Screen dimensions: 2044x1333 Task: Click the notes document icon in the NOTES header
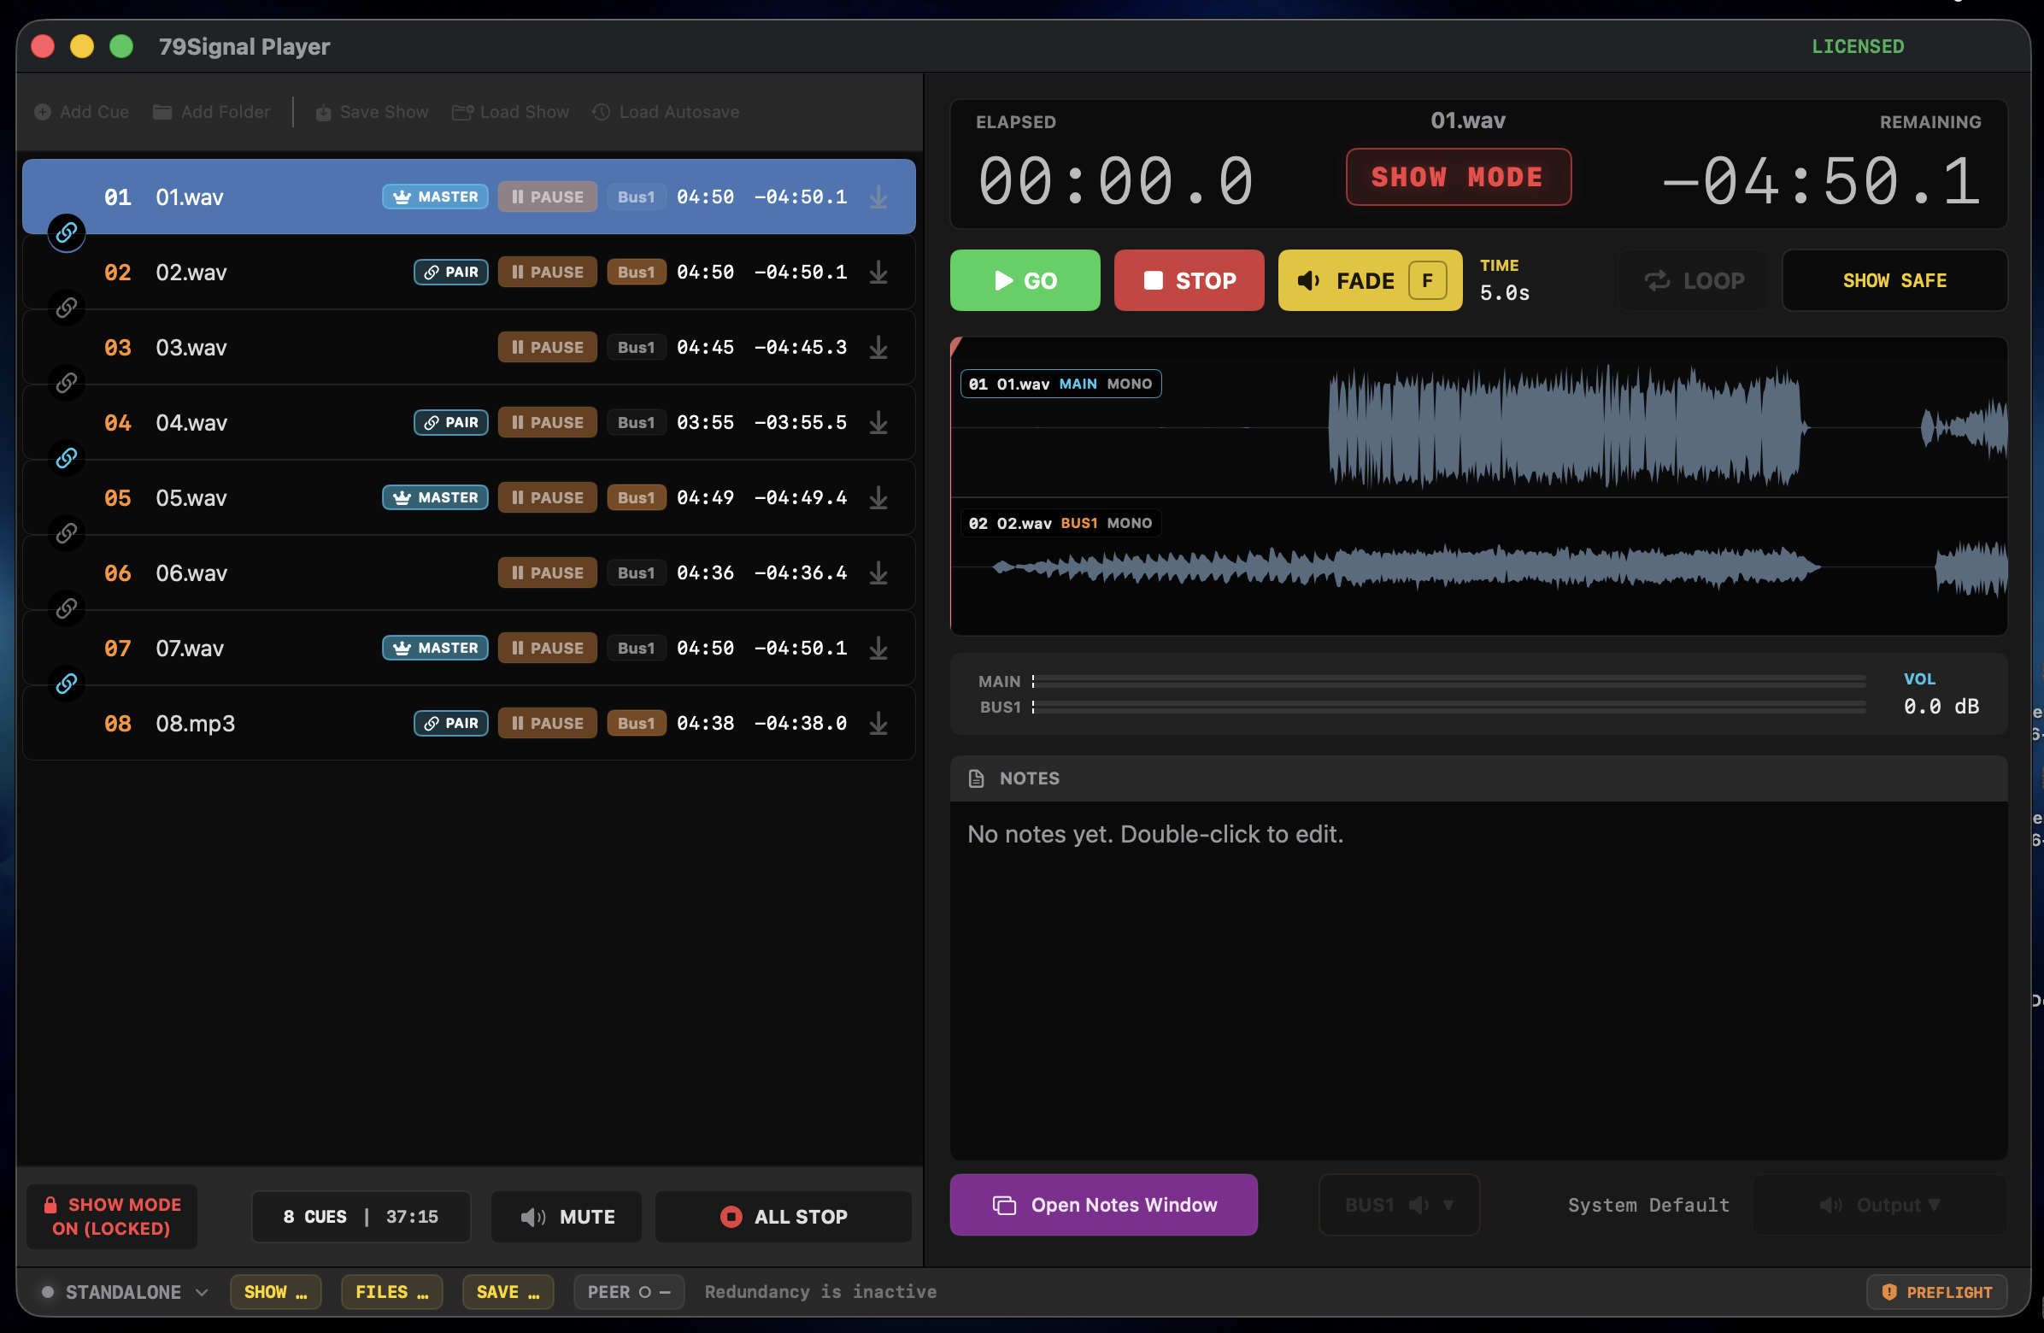click(976, 778)
